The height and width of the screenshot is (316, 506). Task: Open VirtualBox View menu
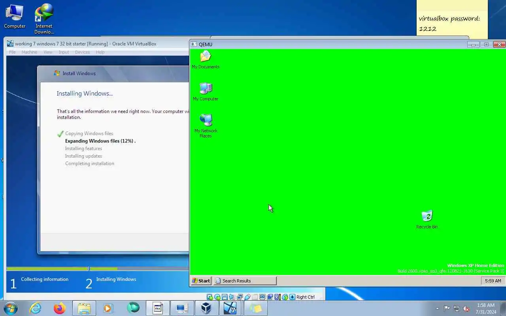tap(48, 52)
